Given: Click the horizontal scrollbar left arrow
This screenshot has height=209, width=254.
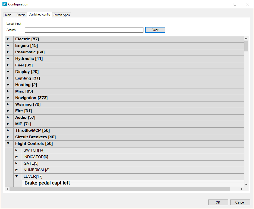Looking at the screenshot, I should tap(7, 189).
